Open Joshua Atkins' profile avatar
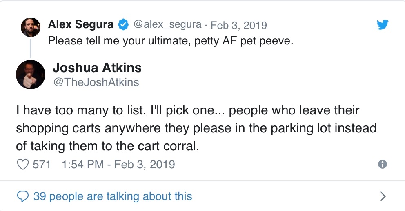The width and height of the screenshot is (405, 211). click(31, 75)
